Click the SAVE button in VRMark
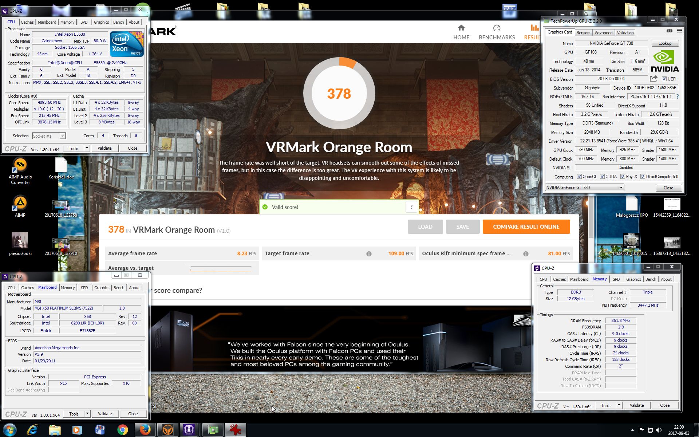The width and height of the screenshot is (699, 437). (463, 227)
